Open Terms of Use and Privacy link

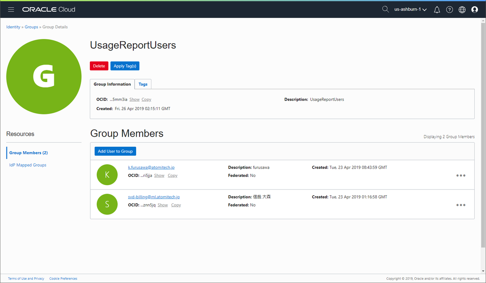point(26,279)
